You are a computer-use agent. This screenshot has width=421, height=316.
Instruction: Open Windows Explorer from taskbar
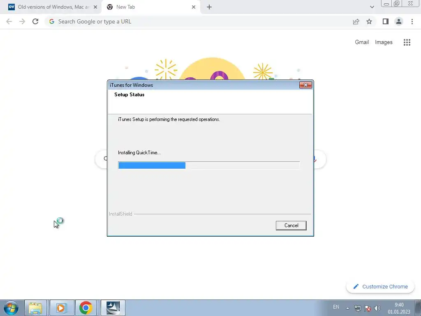[35, 308]
